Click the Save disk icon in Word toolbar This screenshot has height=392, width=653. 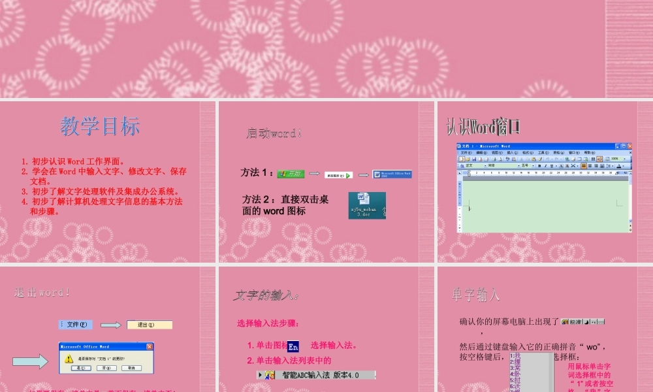(x=474, y=159)
